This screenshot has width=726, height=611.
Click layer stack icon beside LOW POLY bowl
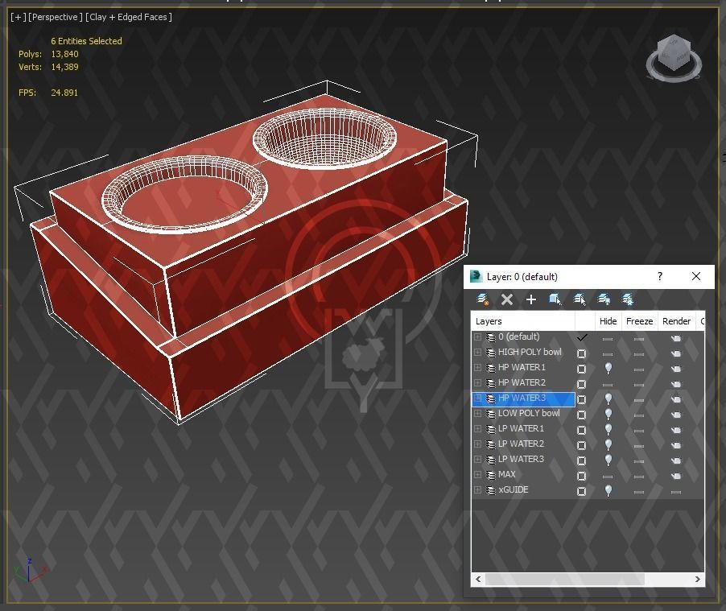coord(490,414)
